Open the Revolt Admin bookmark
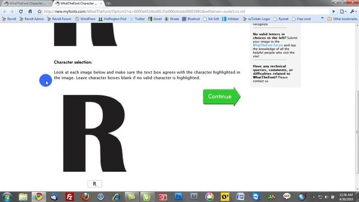 pos(31,19)
